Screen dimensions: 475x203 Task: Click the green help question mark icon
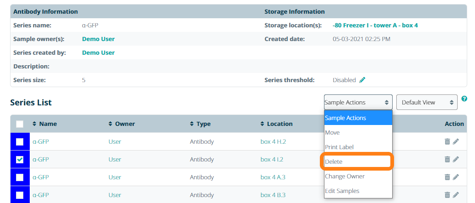click(464, 99)
